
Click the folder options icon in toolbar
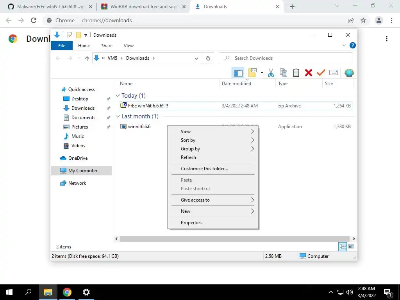252,73
